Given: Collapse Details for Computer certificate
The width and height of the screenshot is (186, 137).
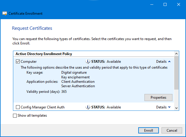Looking at the screenshot, I should pyautogui.click(x=163, y=62).
